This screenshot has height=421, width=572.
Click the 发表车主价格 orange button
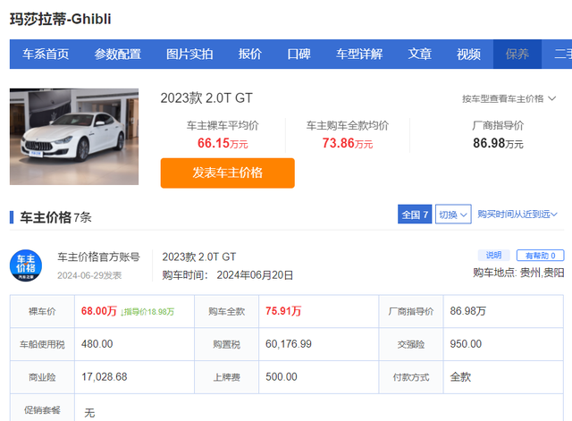coord(228,173)
